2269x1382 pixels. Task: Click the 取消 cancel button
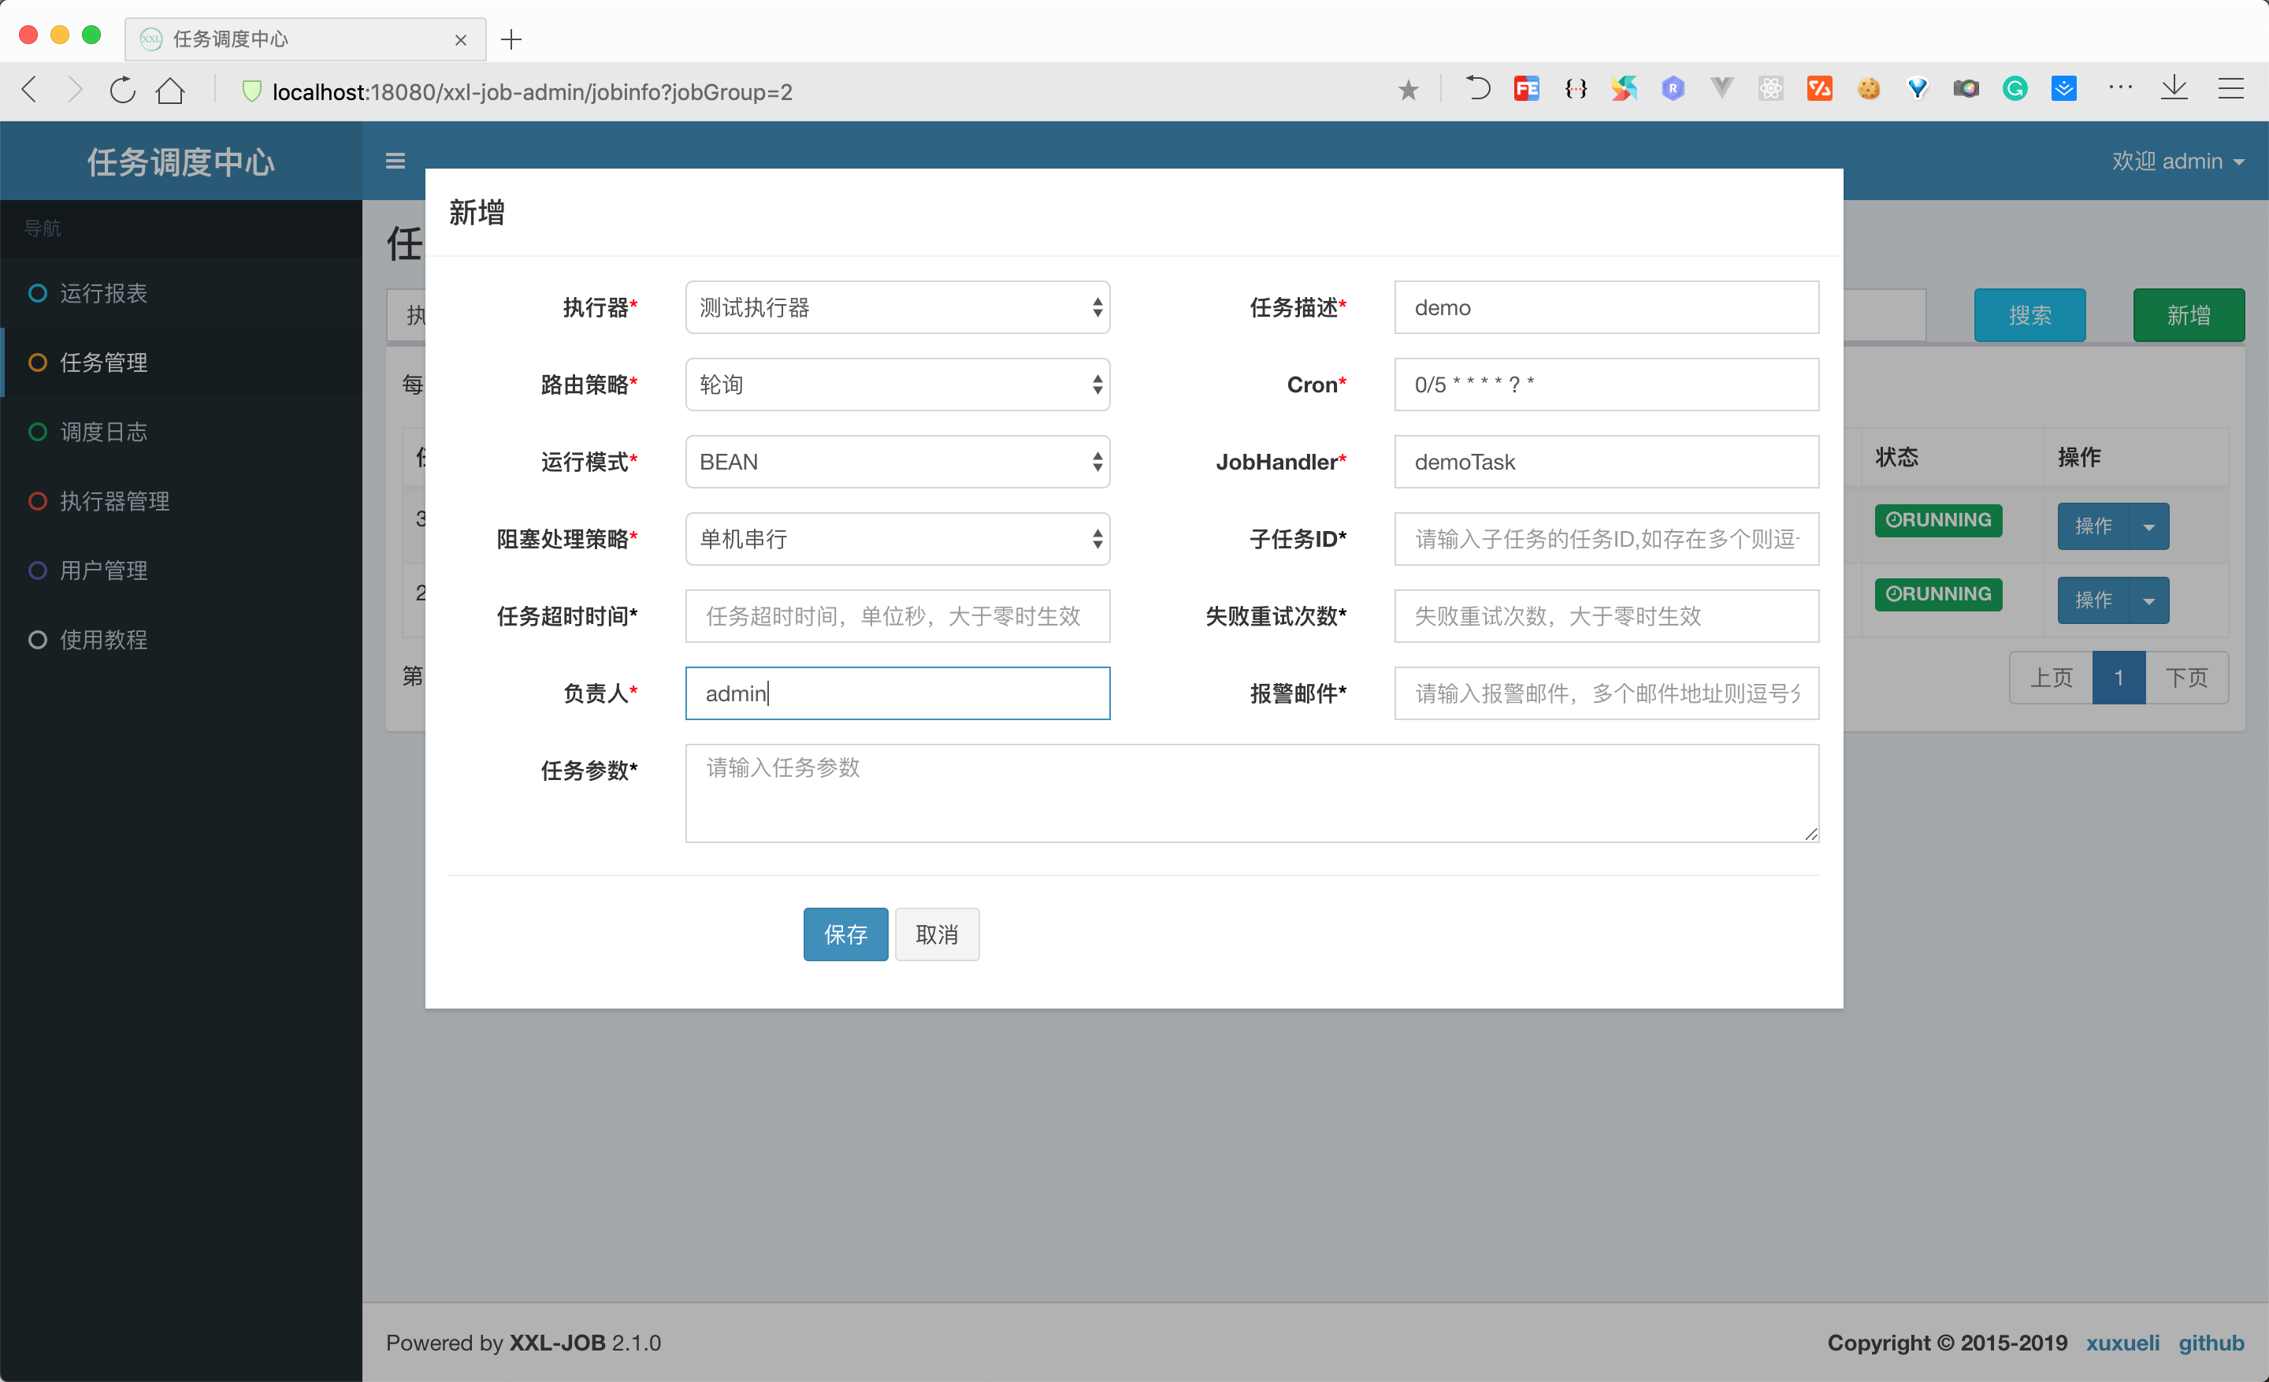[x=937, y=934]
